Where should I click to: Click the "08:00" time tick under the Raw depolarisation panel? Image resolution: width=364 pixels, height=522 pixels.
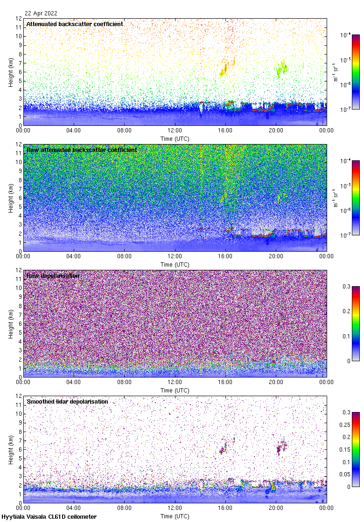tap(124, 382)
